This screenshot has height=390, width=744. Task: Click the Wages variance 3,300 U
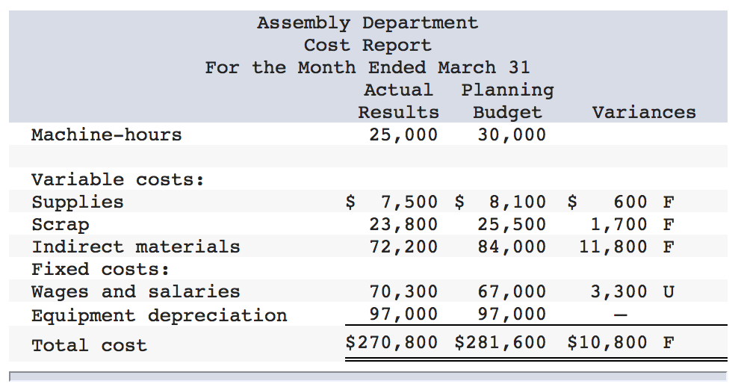click(633, 291)
